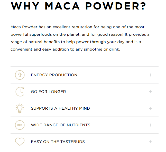The width and height of the screenshot is (166, 152).
Task: Expand Wide Range of Nutrients plus sign
Action: point(150,125)
